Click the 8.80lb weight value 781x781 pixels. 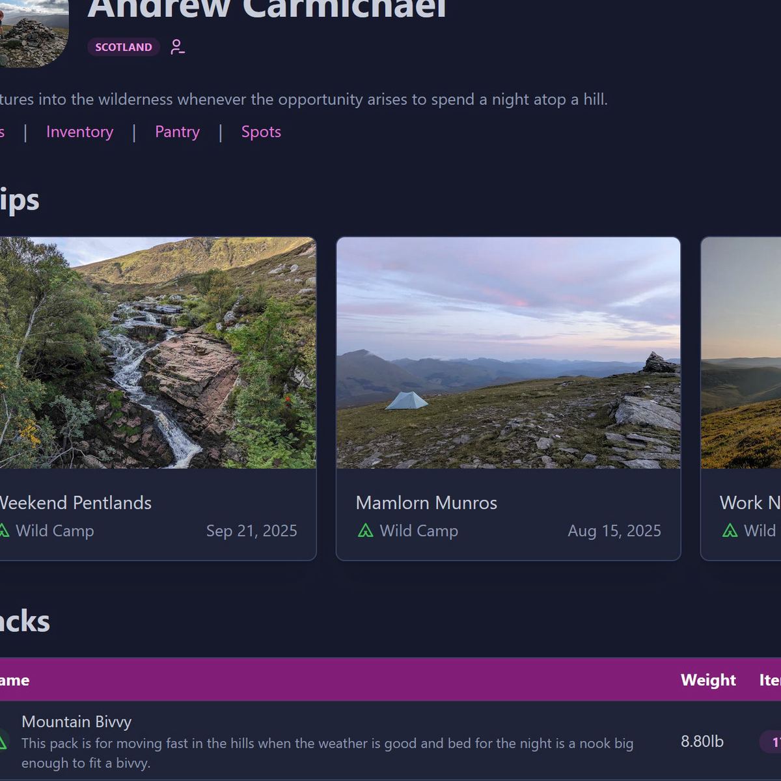[x=702, y=741]
